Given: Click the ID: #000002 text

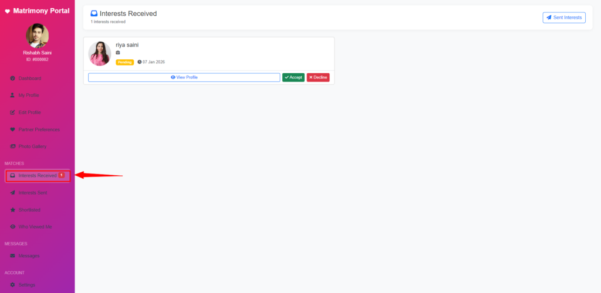Looking at the screenshot, I should pyautogui.click(x=37, y=60).
